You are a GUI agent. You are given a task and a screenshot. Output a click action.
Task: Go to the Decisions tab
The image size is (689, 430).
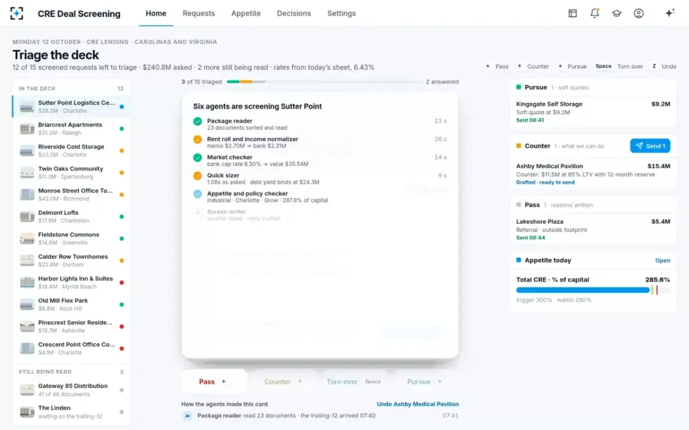294,13
